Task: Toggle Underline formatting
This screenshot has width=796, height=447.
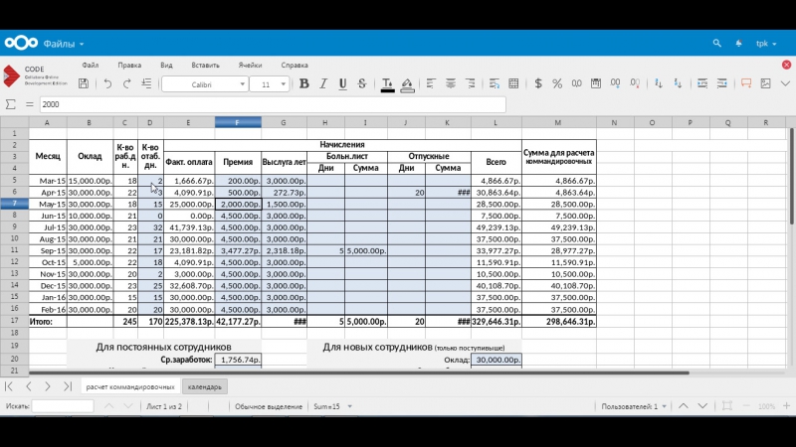Action: 342,84
